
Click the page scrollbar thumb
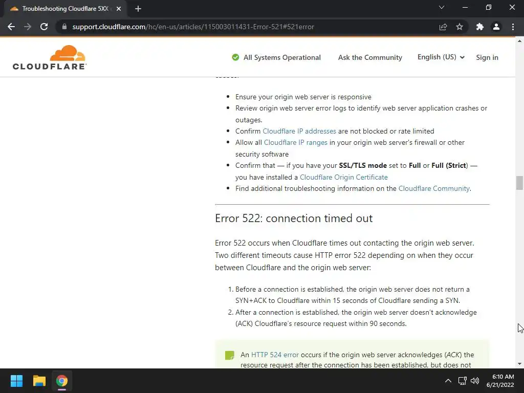click(519, 183)
